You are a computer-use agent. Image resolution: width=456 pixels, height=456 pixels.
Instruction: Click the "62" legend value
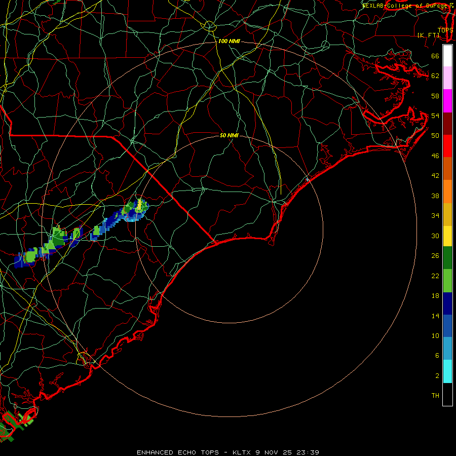tap(435, 75)
